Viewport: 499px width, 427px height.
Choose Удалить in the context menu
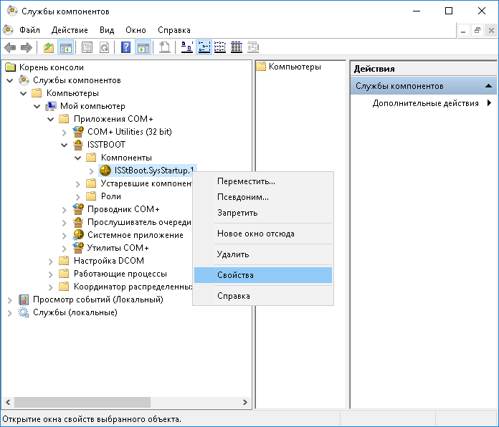pos(263,254)
